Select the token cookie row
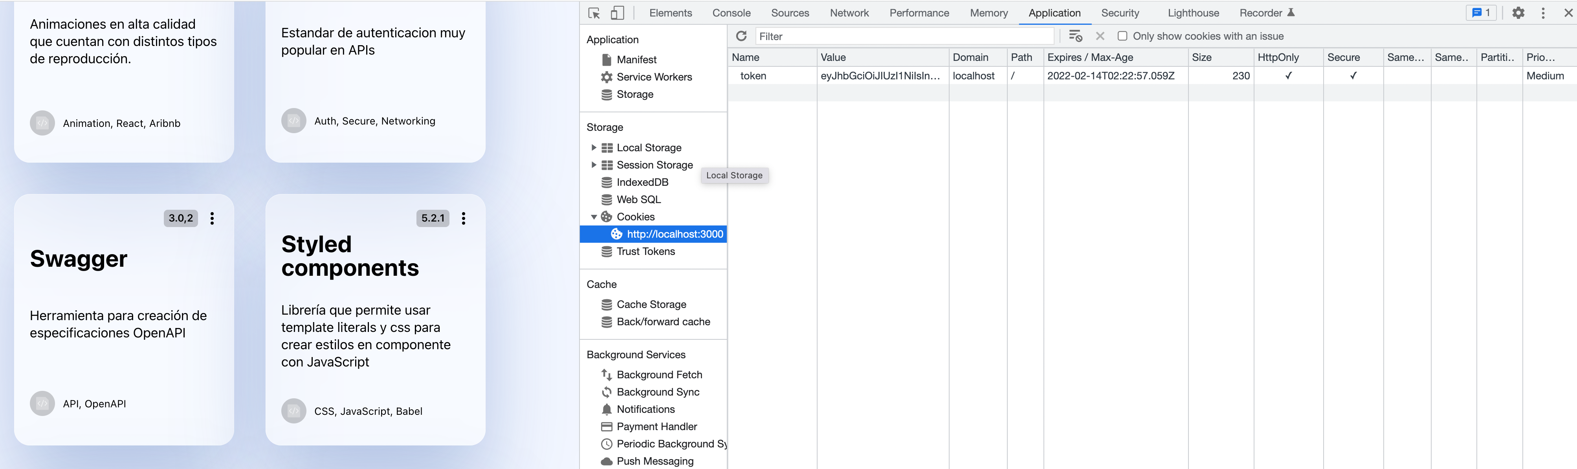The width and height of the screenshot is (1577, 469). [x=753, y=76]
